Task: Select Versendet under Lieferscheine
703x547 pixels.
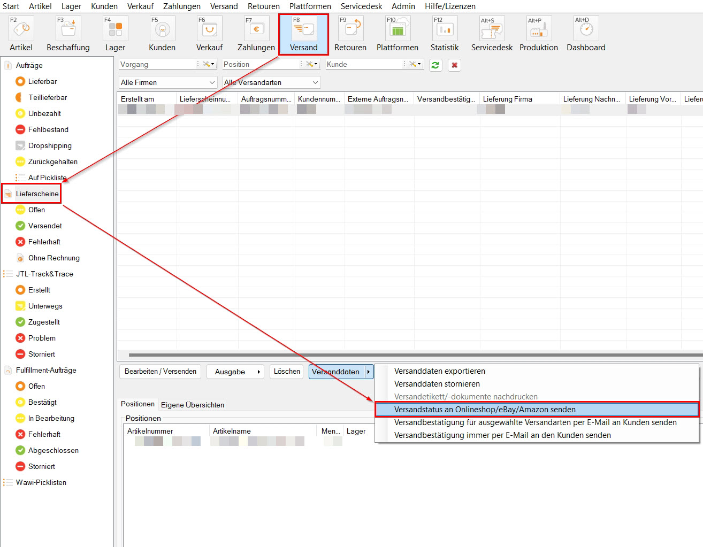Action: [45, 226]
